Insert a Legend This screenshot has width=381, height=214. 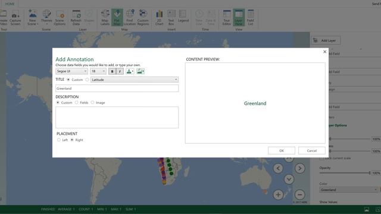[183, 17]
